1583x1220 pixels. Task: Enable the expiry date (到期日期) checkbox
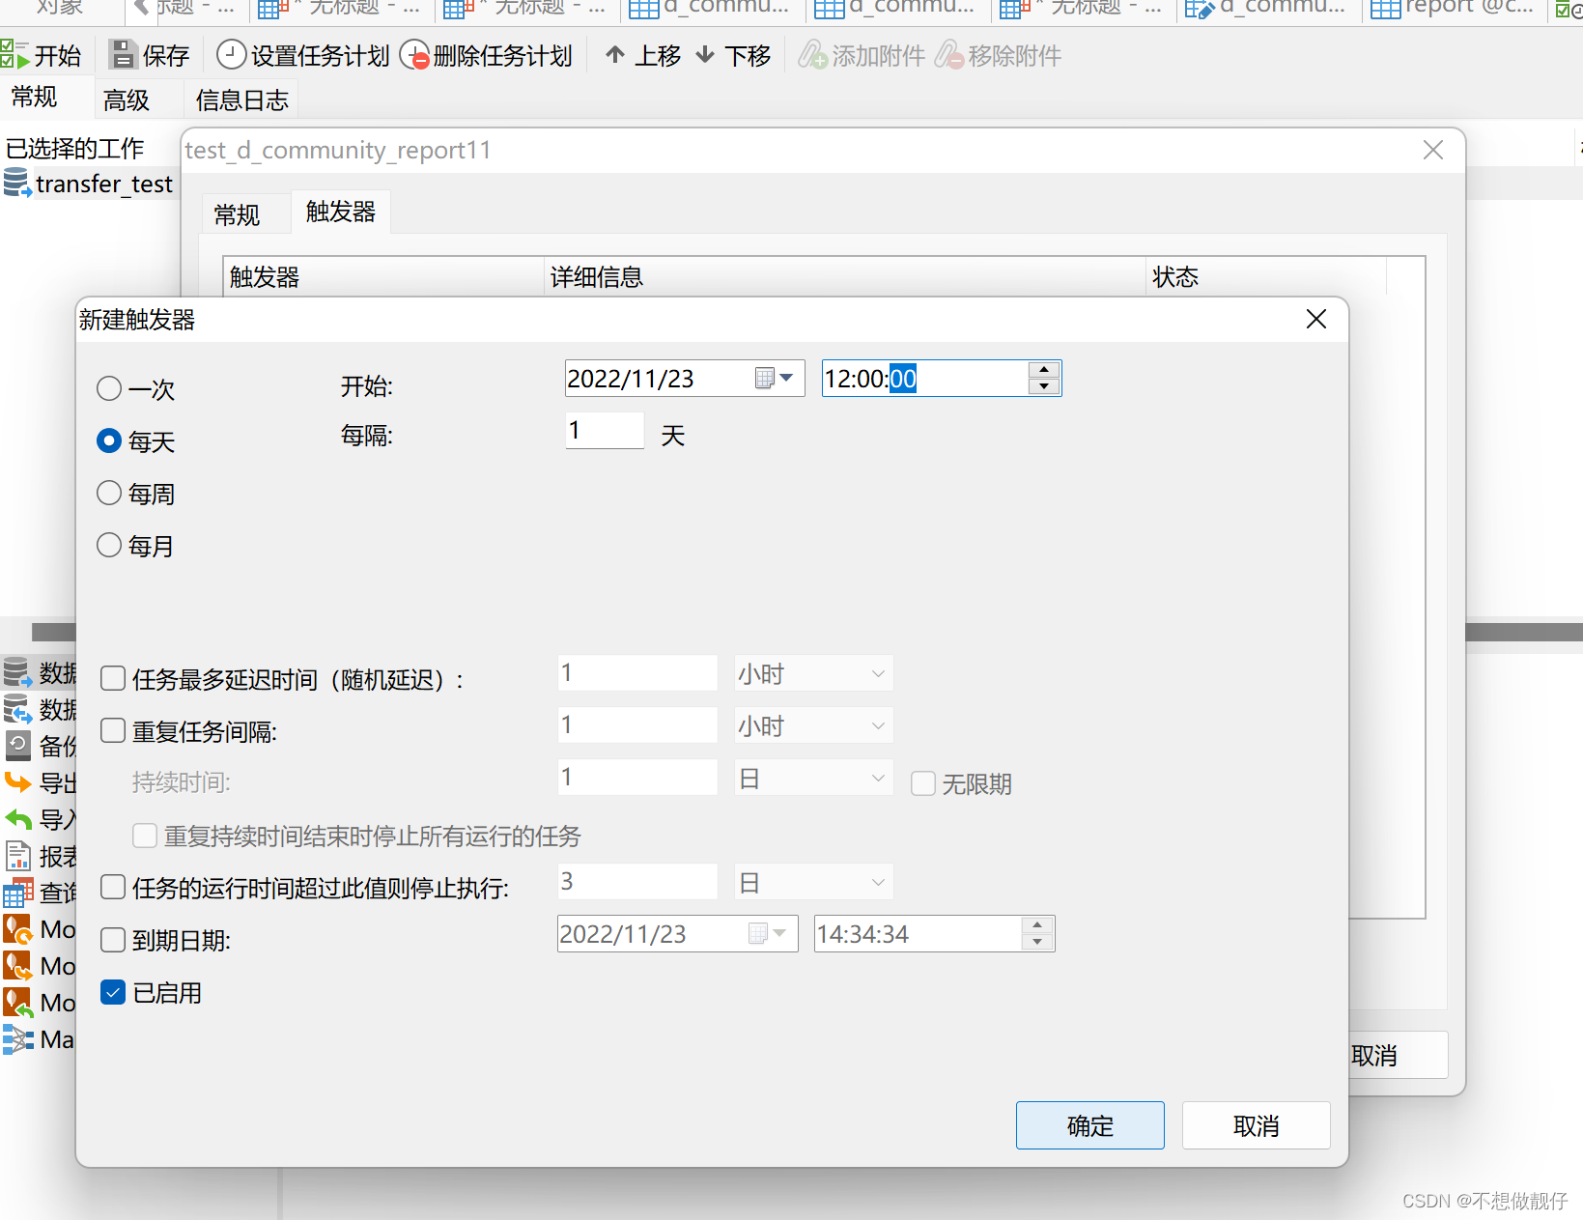[113, 939]
